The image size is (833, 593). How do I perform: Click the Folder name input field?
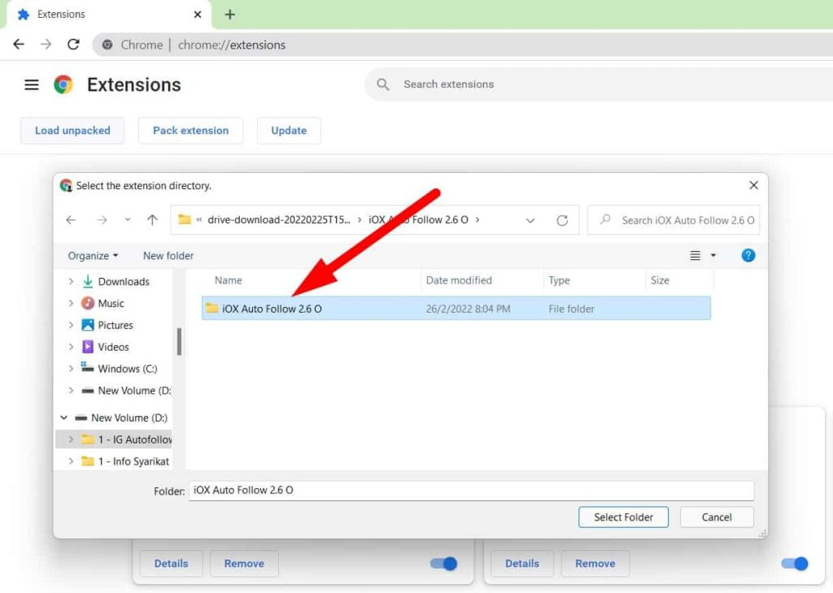[471, 491]
